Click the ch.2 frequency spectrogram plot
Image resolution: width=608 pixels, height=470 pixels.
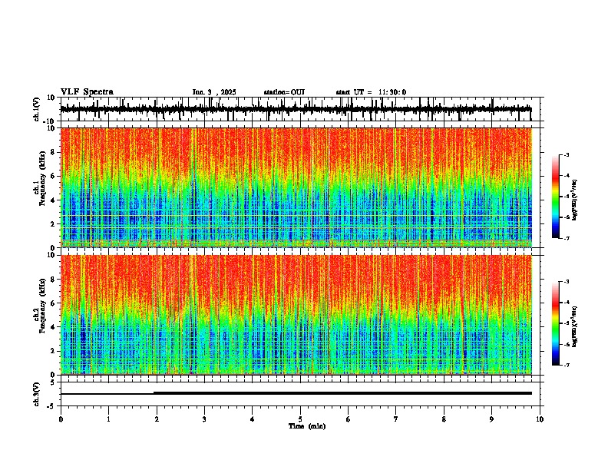pos(296,315)
